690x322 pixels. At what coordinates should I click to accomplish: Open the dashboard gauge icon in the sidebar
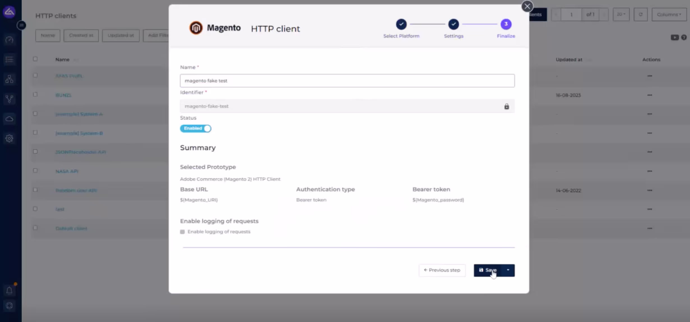(x=9, y=40)
